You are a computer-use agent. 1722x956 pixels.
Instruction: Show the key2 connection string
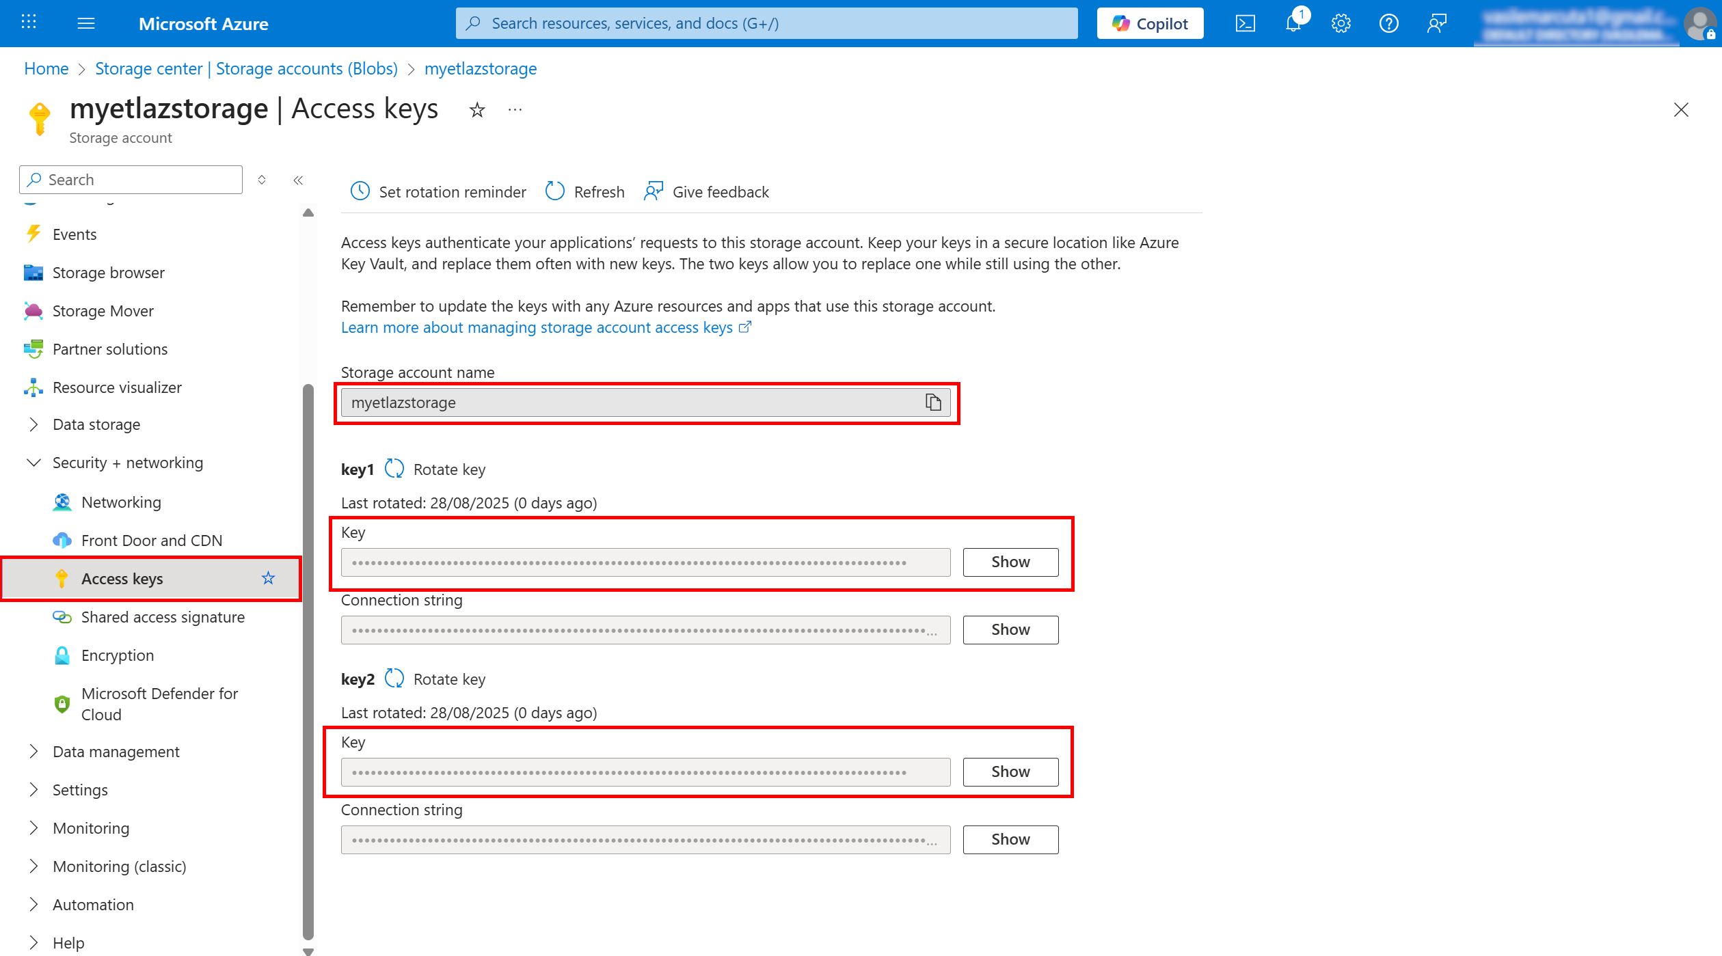coord(1010,839)
